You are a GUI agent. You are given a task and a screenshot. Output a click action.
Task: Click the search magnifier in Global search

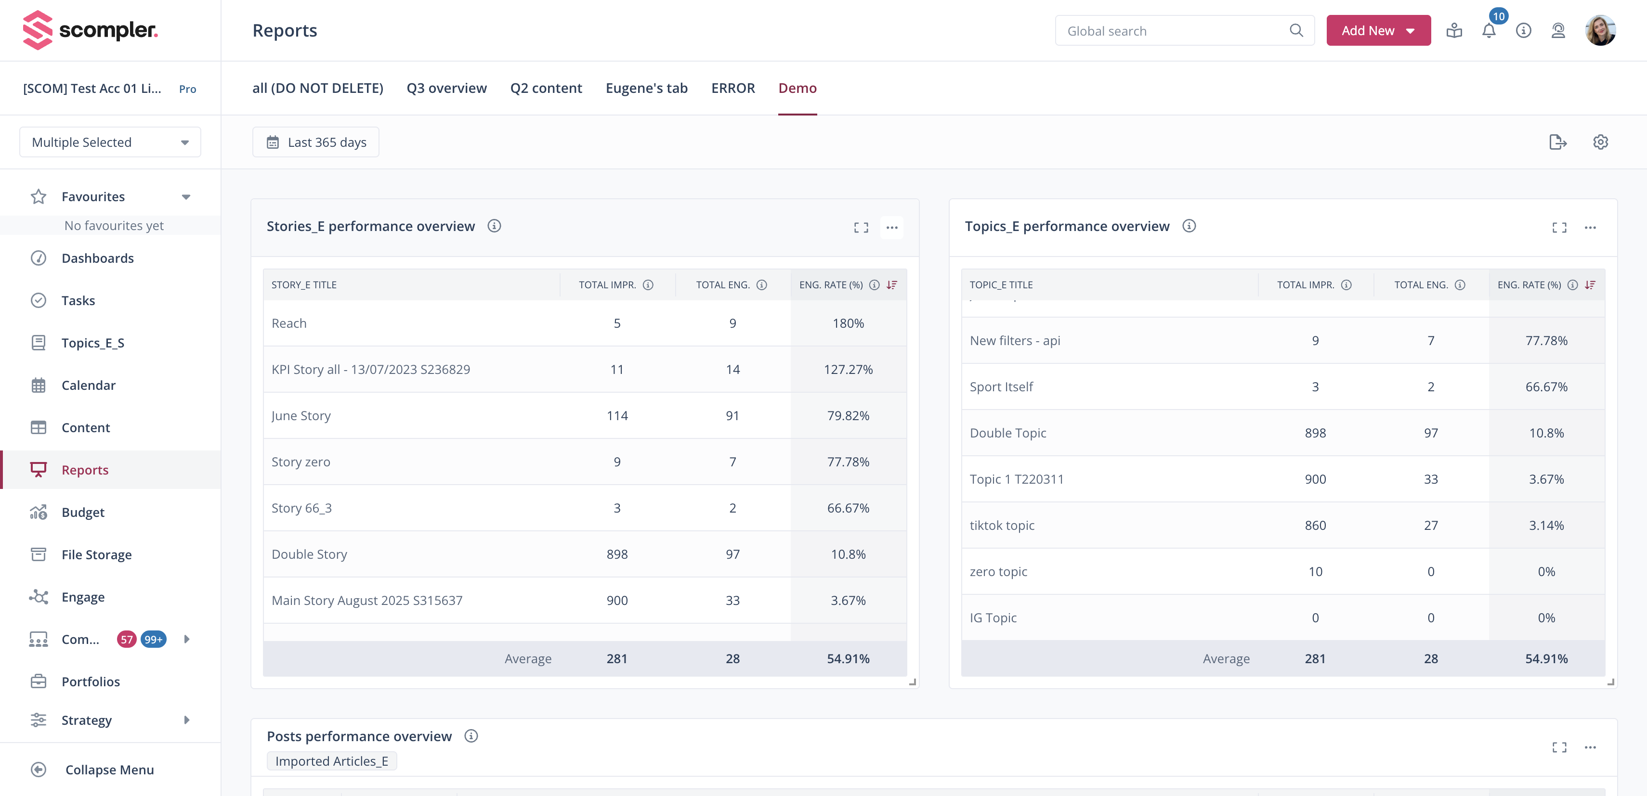coord(1296,30)
